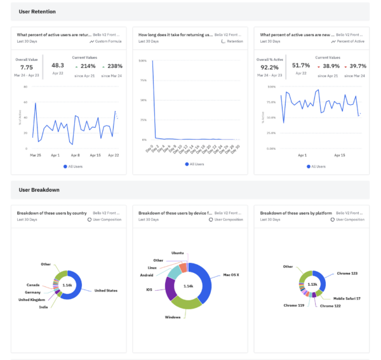381x360 pixels.
Task: Click the Overall Value 7.75 metric
Action: click(x=26, y=67)
